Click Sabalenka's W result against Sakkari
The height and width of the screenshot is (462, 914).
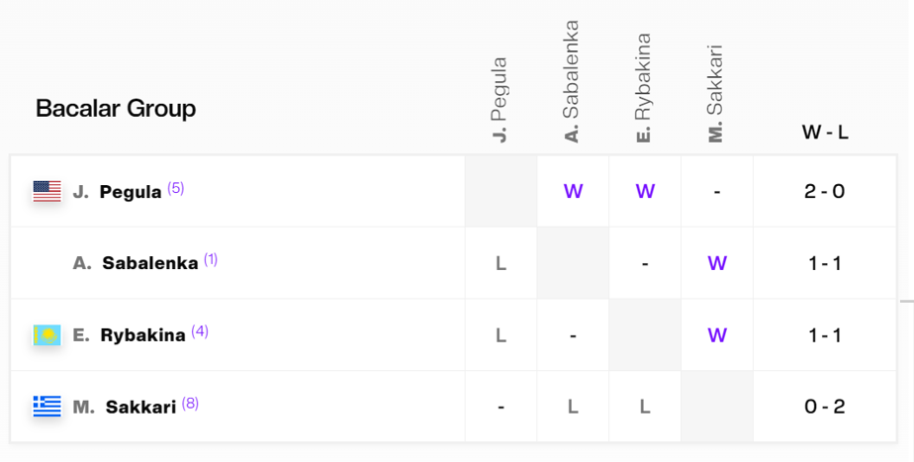click(x=717, y=263)
